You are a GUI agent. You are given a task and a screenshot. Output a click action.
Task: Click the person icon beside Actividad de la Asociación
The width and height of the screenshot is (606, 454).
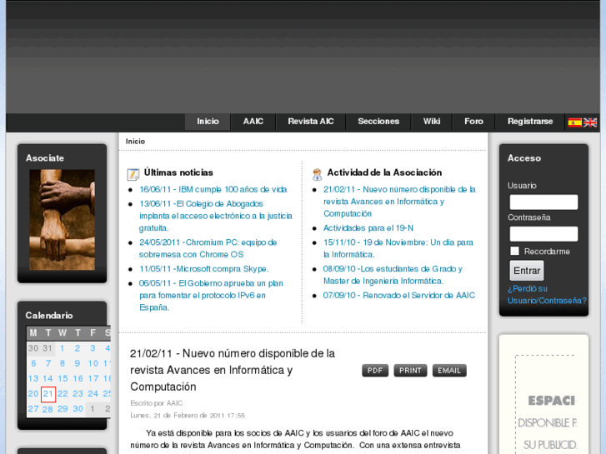317,174
